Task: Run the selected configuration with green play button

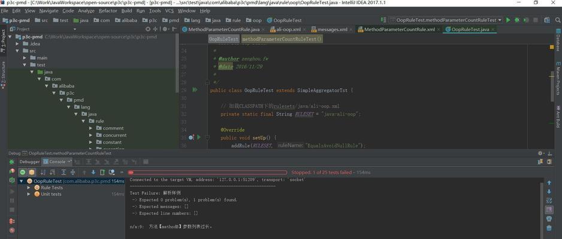Action: 508,20
